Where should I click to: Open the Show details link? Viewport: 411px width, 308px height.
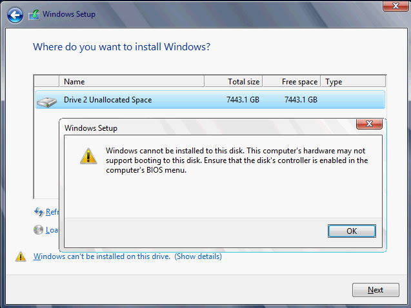(x=198, y=256)
